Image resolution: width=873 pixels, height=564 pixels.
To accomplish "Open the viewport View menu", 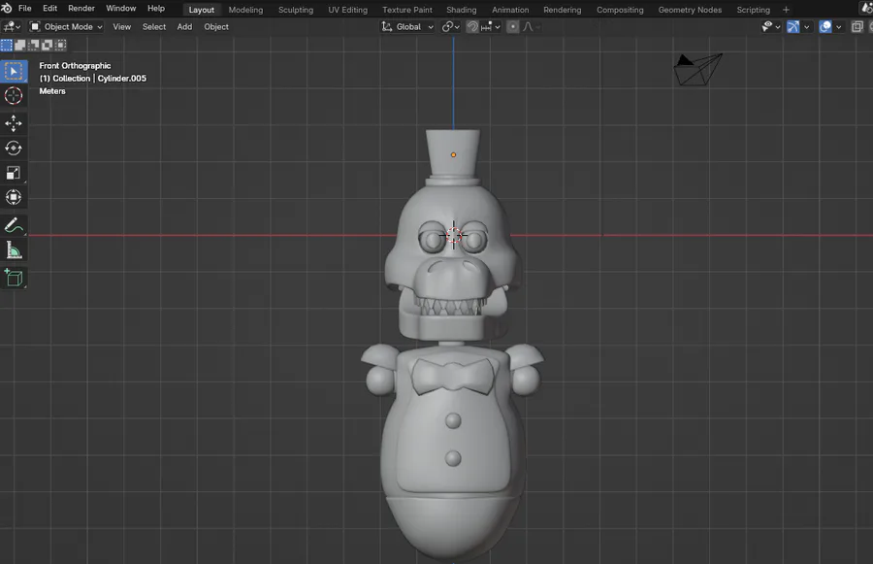I will [x=122, y=27].
